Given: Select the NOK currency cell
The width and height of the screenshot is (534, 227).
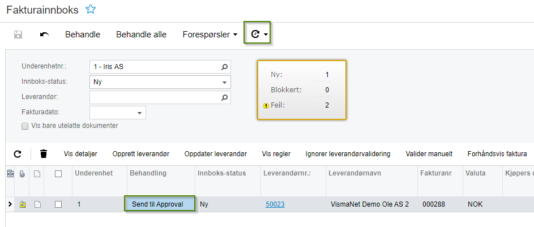Looking at the screenshot, I should pyautogui.click(x=475, y=204).
